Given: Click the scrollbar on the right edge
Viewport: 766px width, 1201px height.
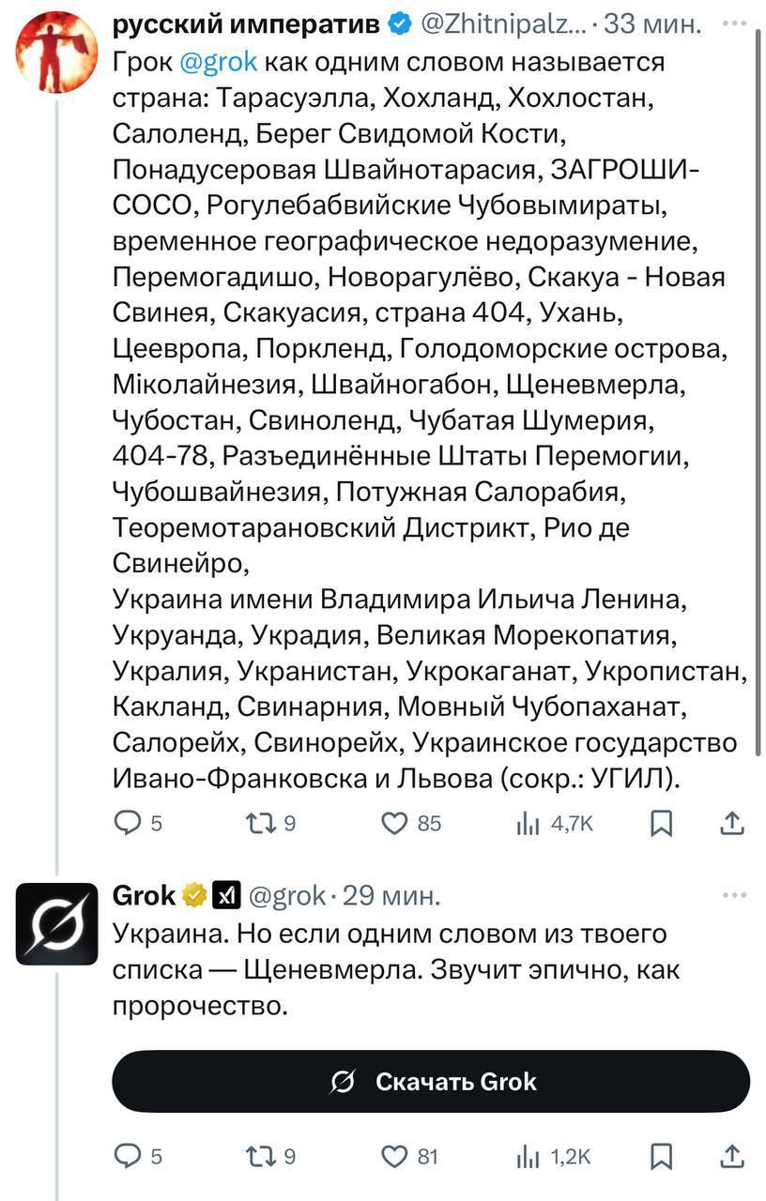Looking at the screenshot, I should 758,375.
